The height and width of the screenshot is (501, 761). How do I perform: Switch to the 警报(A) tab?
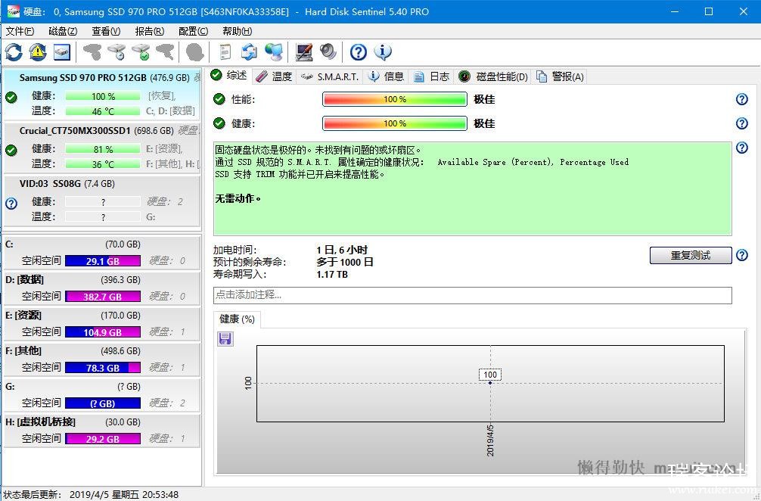click(x=560, y=76)
